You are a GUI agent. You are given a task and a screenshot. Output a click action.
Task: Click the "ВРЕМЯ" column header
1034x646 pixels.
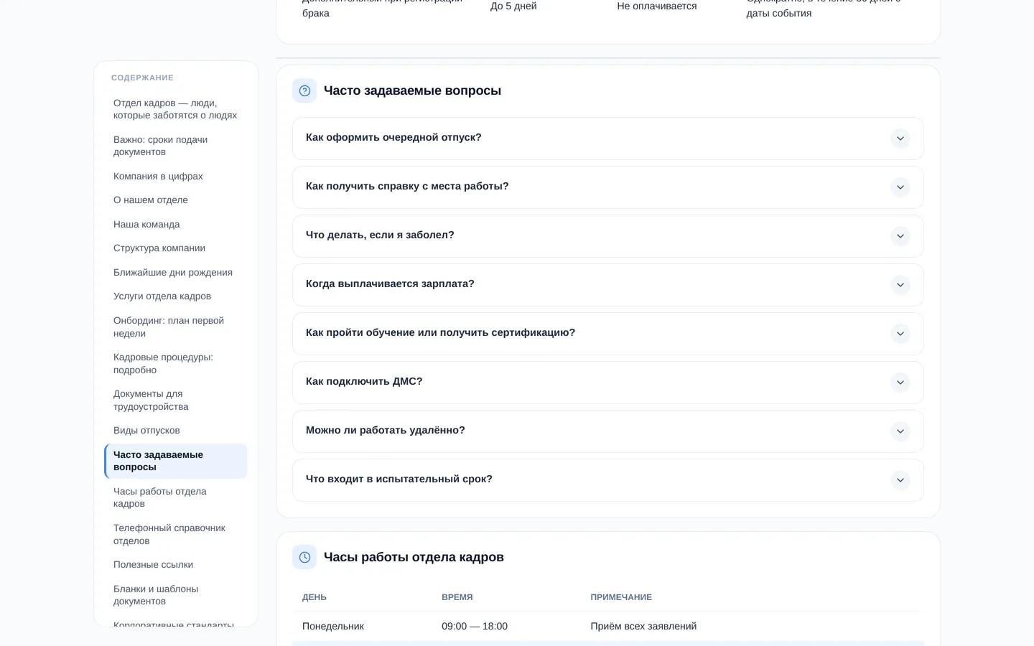coord(457,597)
